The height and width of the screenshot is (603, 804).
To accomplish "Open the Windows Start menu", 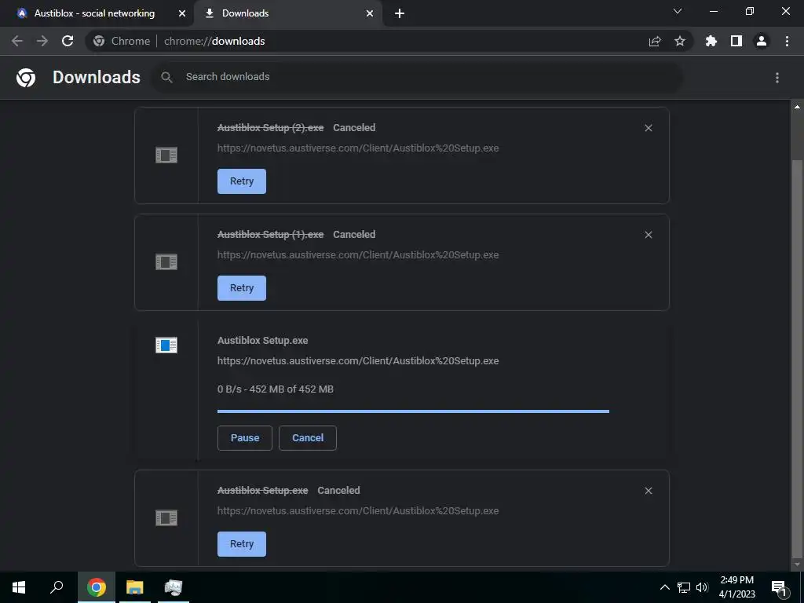I will 19,587.
